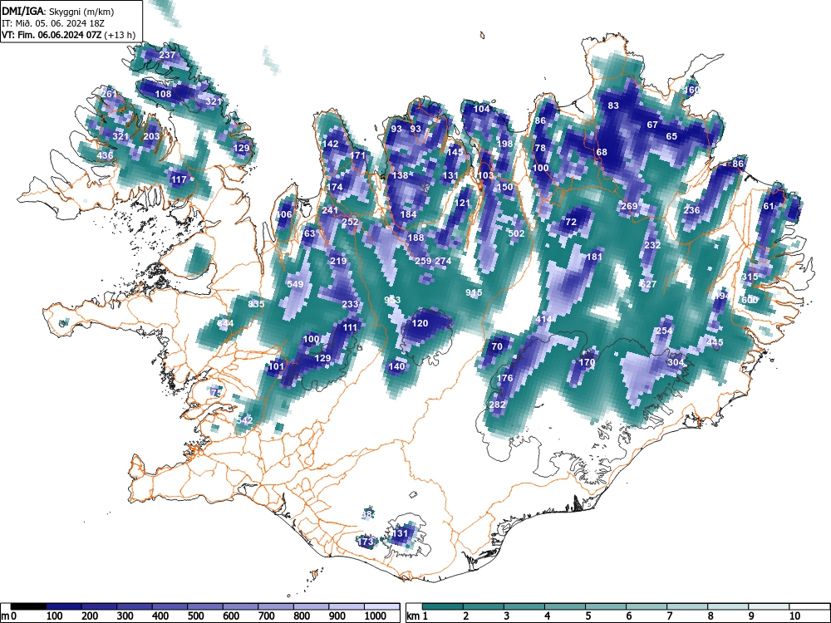Click the visibility value '138'
The height and width of the screenshot is (623, 831).
[401, 175]
